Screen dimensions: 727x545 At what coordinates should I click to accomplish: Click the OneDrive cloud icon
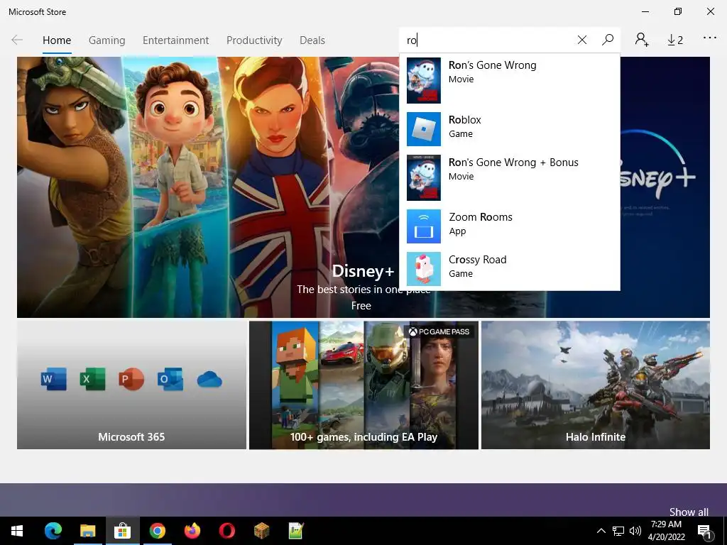click(209, 379)
